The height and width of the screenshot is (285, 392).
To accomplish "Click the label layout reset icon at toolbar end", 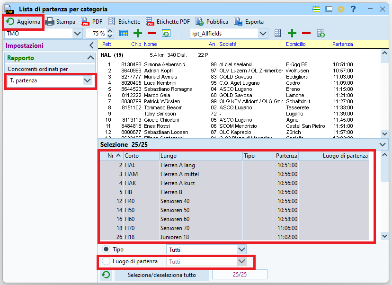I will tap(321, 33).
